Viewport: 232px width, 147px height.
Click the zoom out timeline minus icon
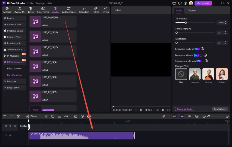click(204, 116)
